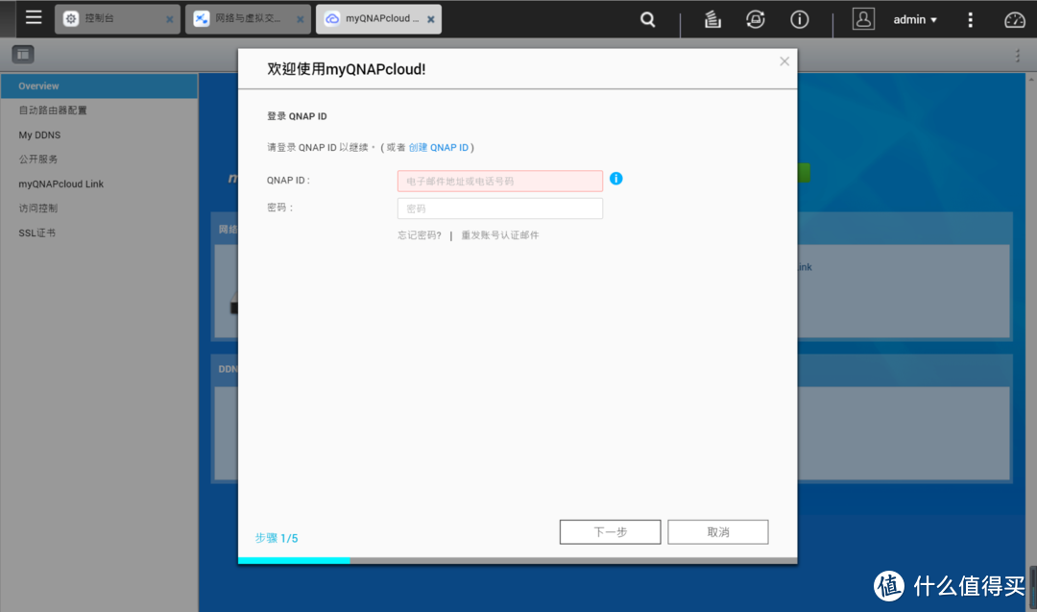Open 访问控制 in the sidebar

[x=99, y=208]
